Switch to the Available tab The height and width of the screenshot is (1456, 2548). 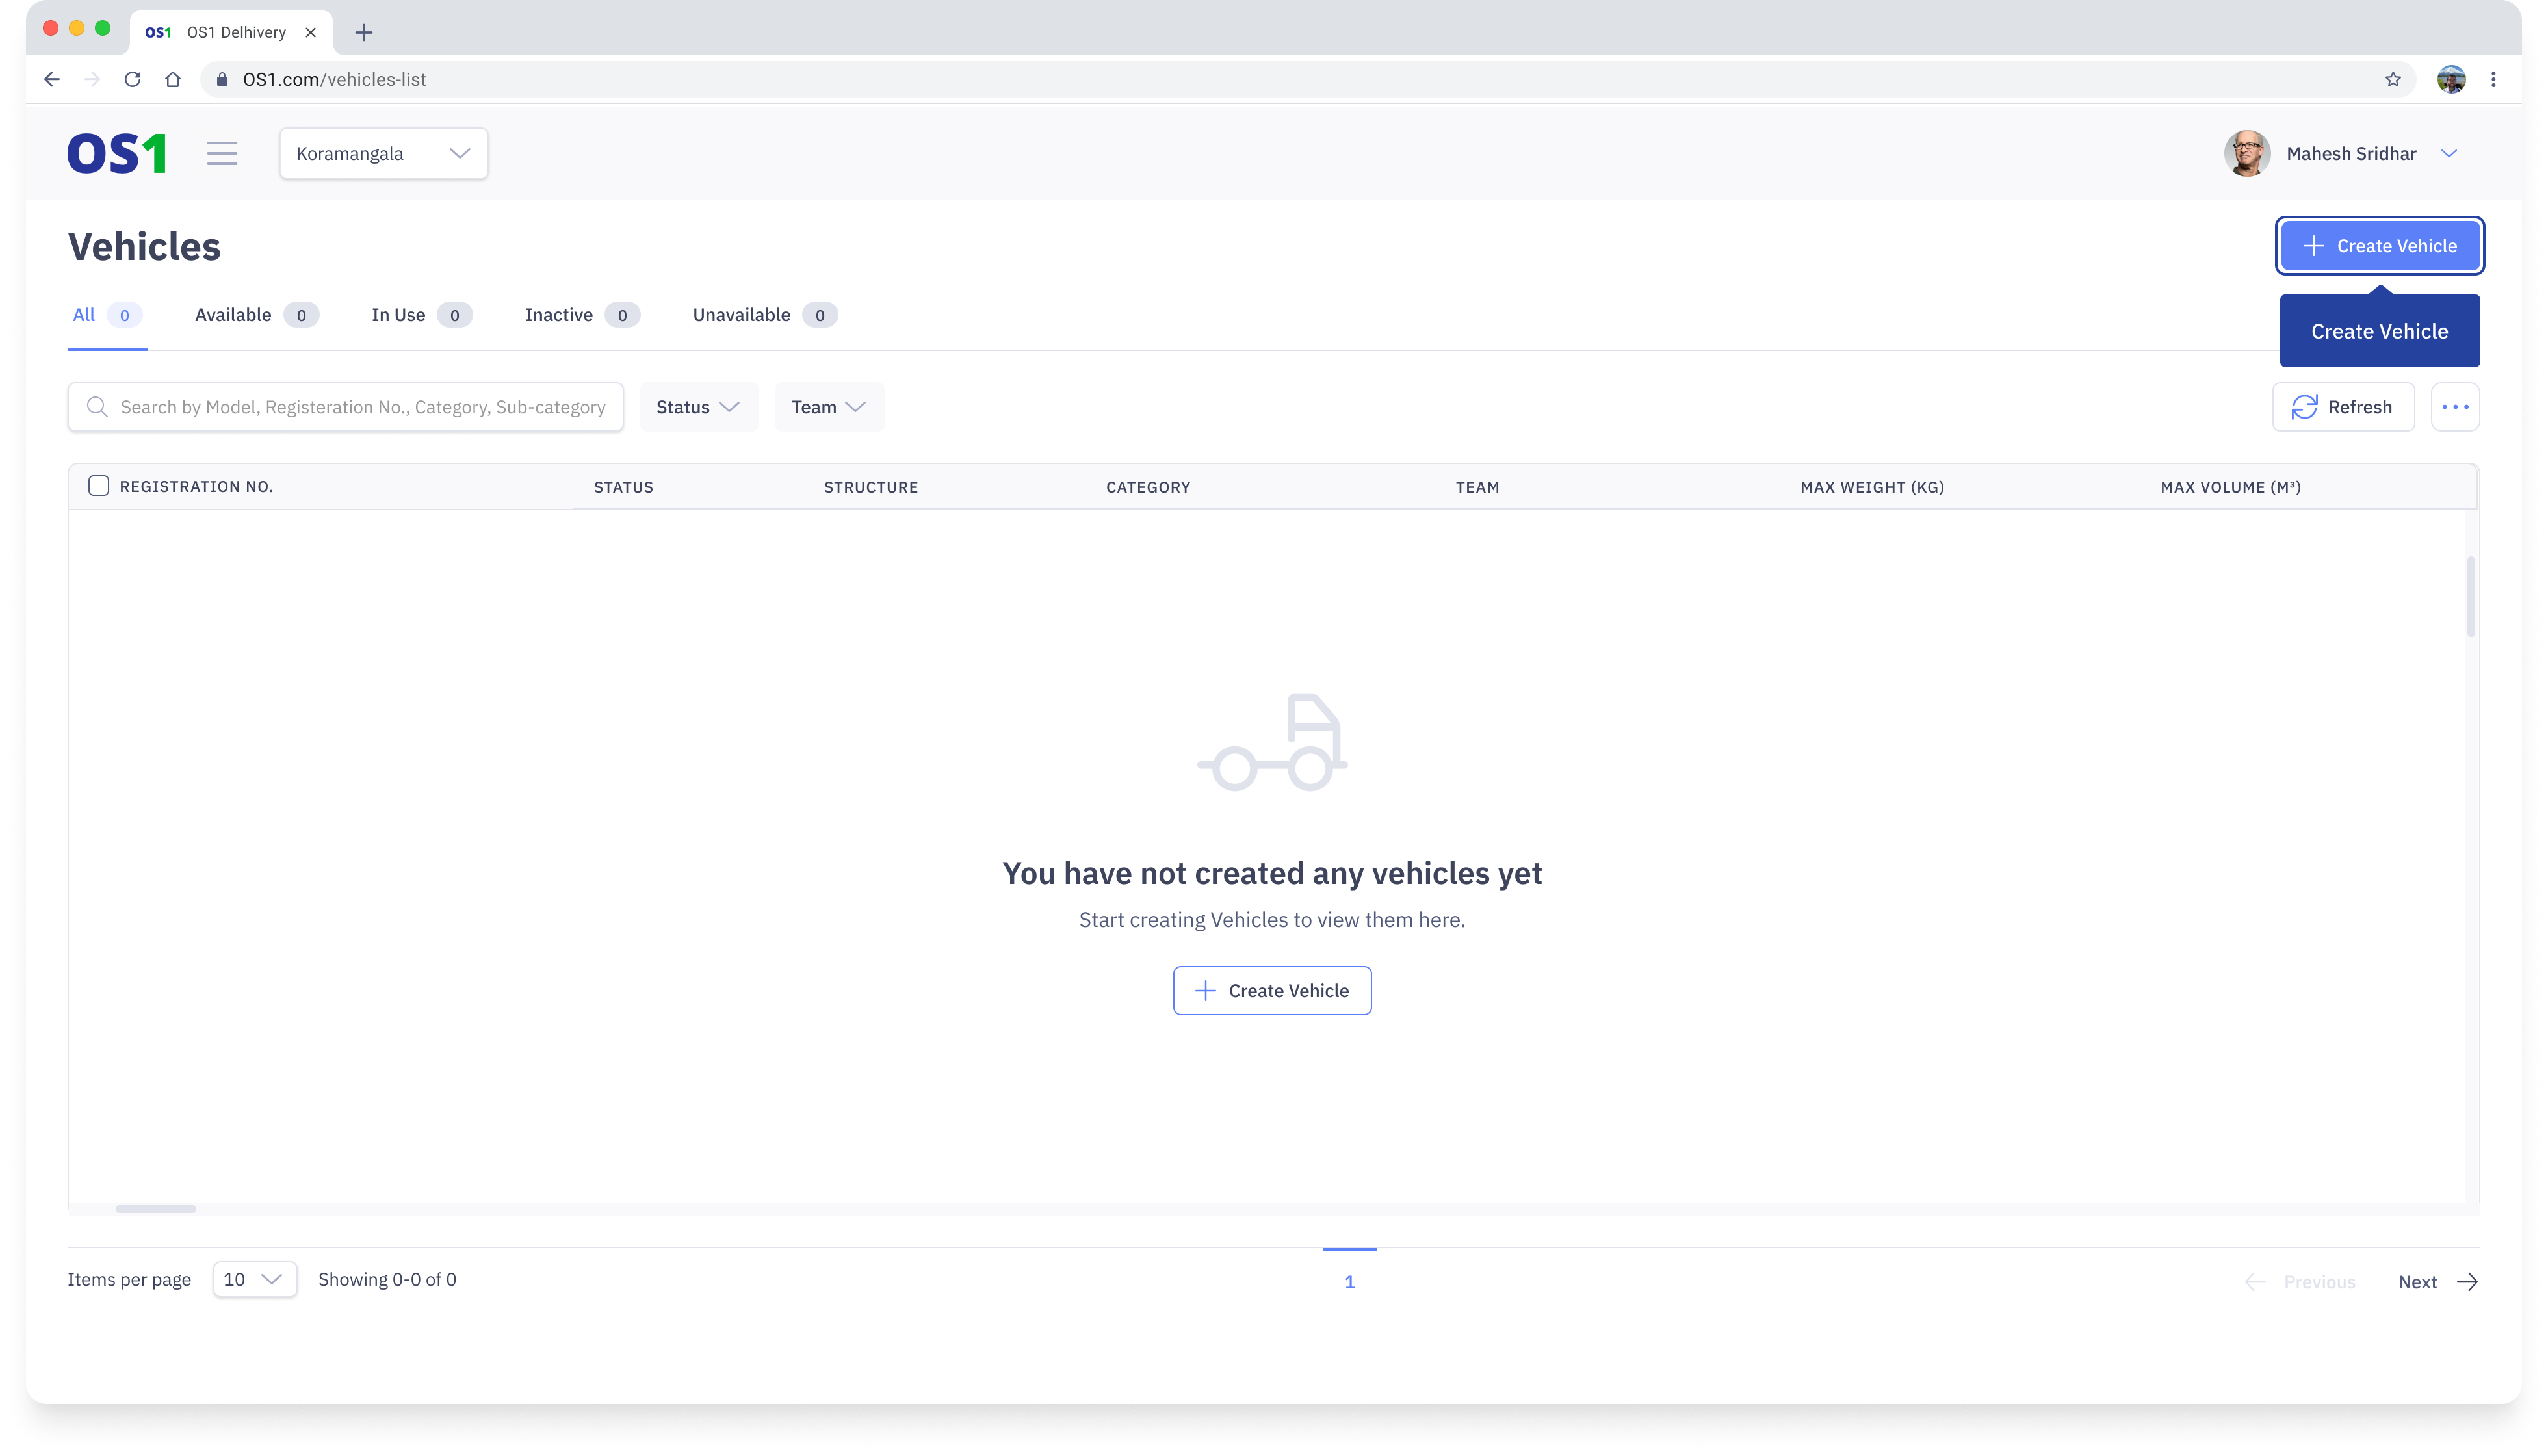(x=255, y=315)
